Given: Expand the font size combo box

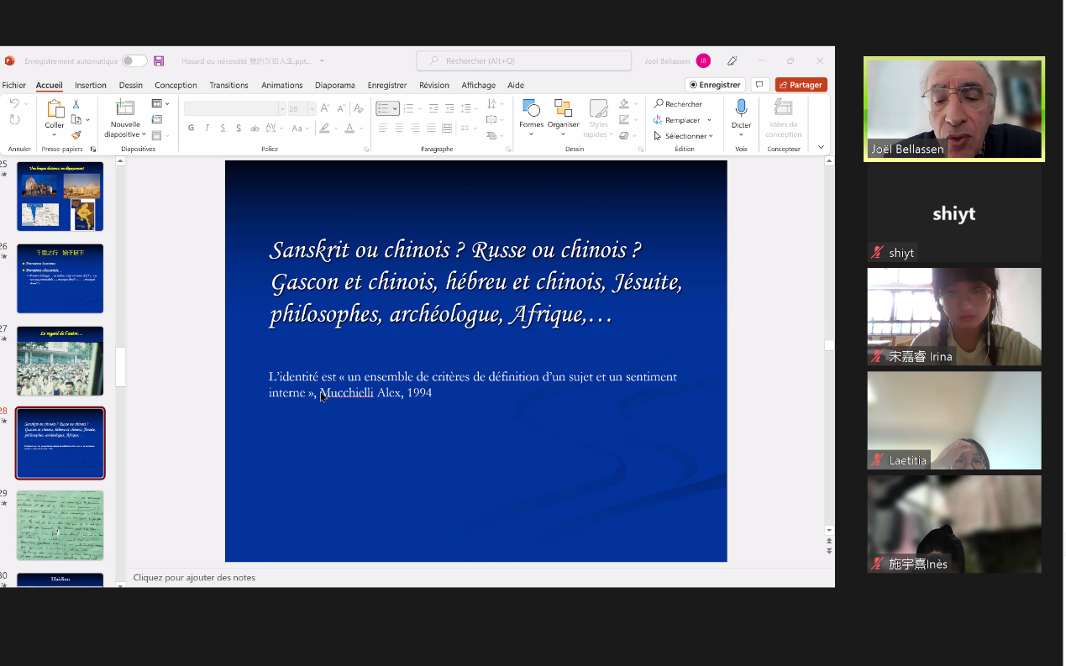Looking at the screenshot, I should [311, 109].
